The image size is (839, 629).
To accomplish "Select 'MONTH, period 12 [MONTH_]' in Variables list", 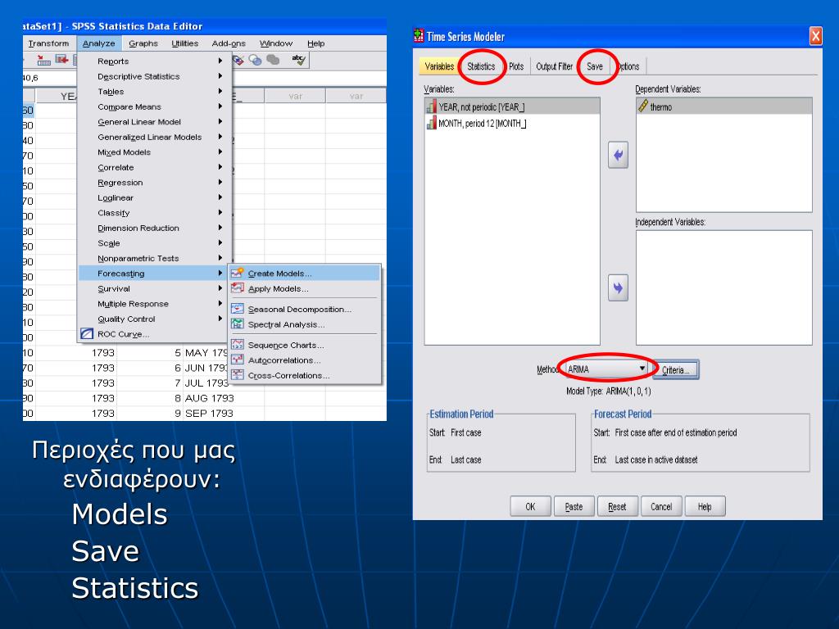I will click(x=512, y=123).
